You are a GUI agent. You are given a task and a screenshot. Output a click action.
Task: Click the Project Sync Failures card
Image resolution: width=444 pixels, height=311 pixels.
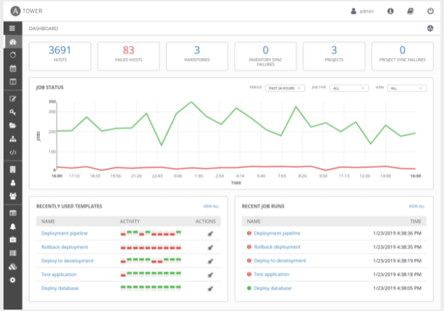(403, 56)
